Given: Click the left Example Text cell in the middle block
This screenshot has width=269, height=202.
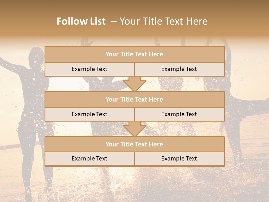Looking at the screenshot, I should tap(89, 114).
